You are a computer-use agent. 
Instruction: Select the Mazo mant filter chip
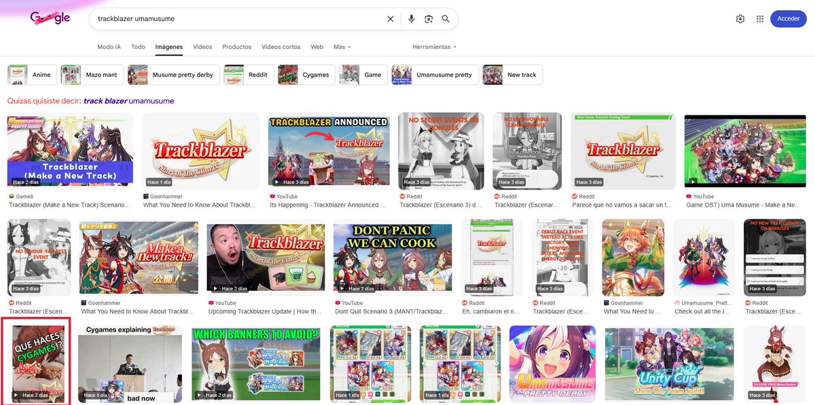[91, 75]
